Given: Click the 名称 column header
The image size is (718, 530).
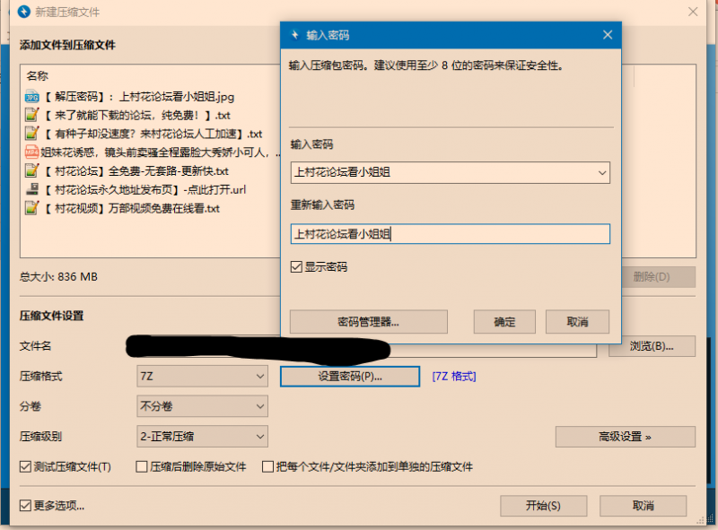Looking at the screenshot, I should (38, 76).
